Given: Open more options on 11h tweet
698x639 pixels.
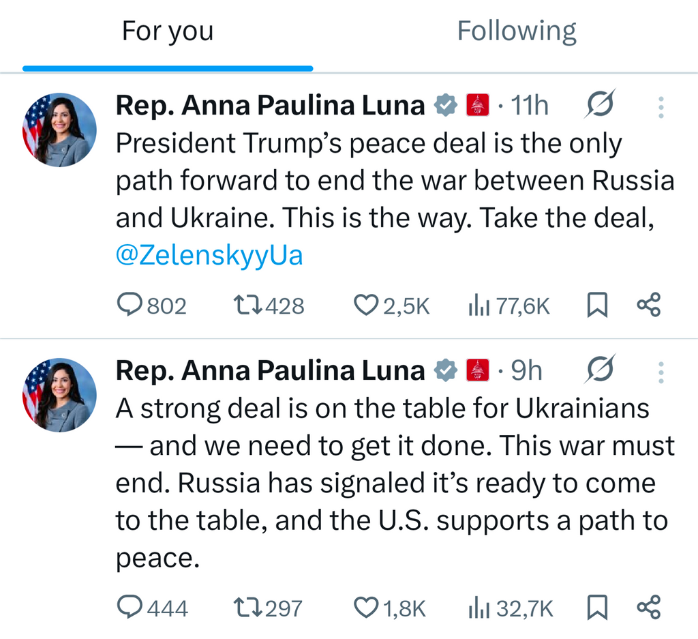Looking at the screenshot, I should click(x=661, y=107).
